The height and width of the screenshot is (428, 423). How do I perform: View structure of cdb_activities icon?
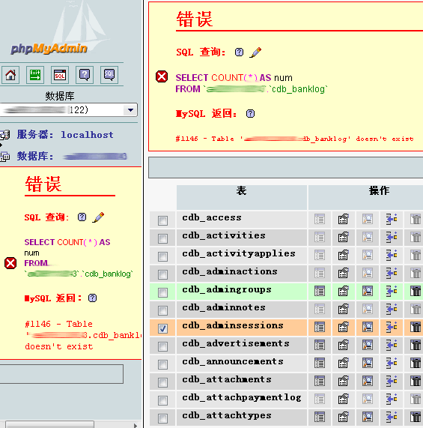click(x=344, y=237)
